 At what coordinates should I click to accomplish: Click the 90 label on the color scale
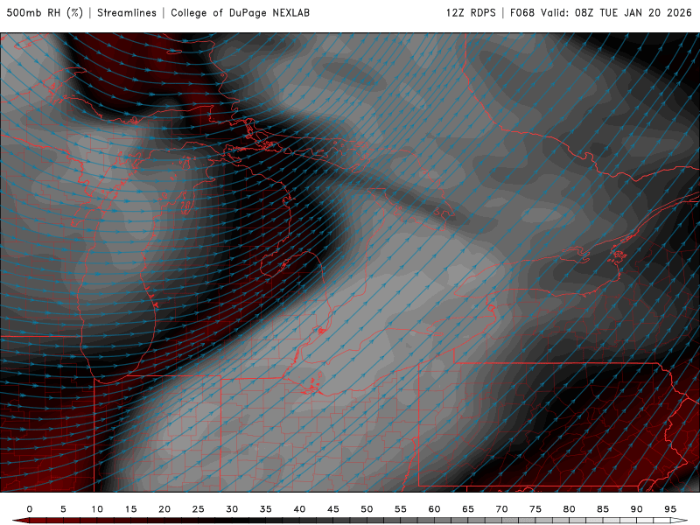(637, 509)
